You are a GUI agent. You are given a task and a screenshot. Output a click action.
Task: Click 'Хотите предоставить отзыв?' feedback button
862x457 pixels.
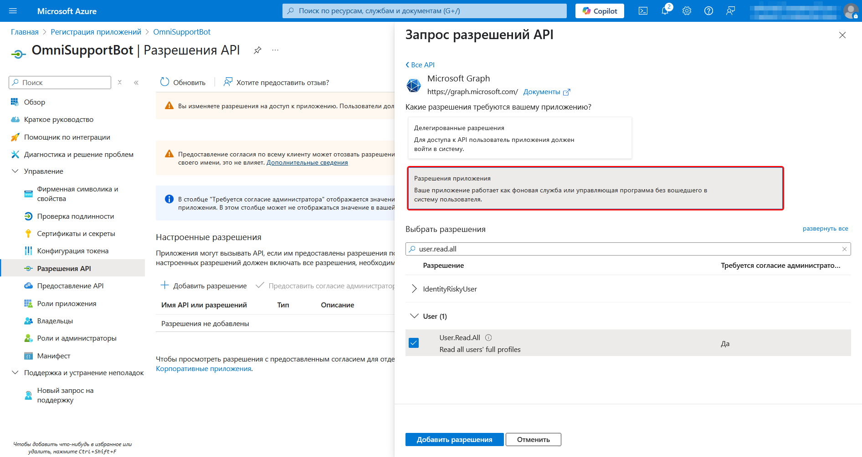click(x=276, y=82)
